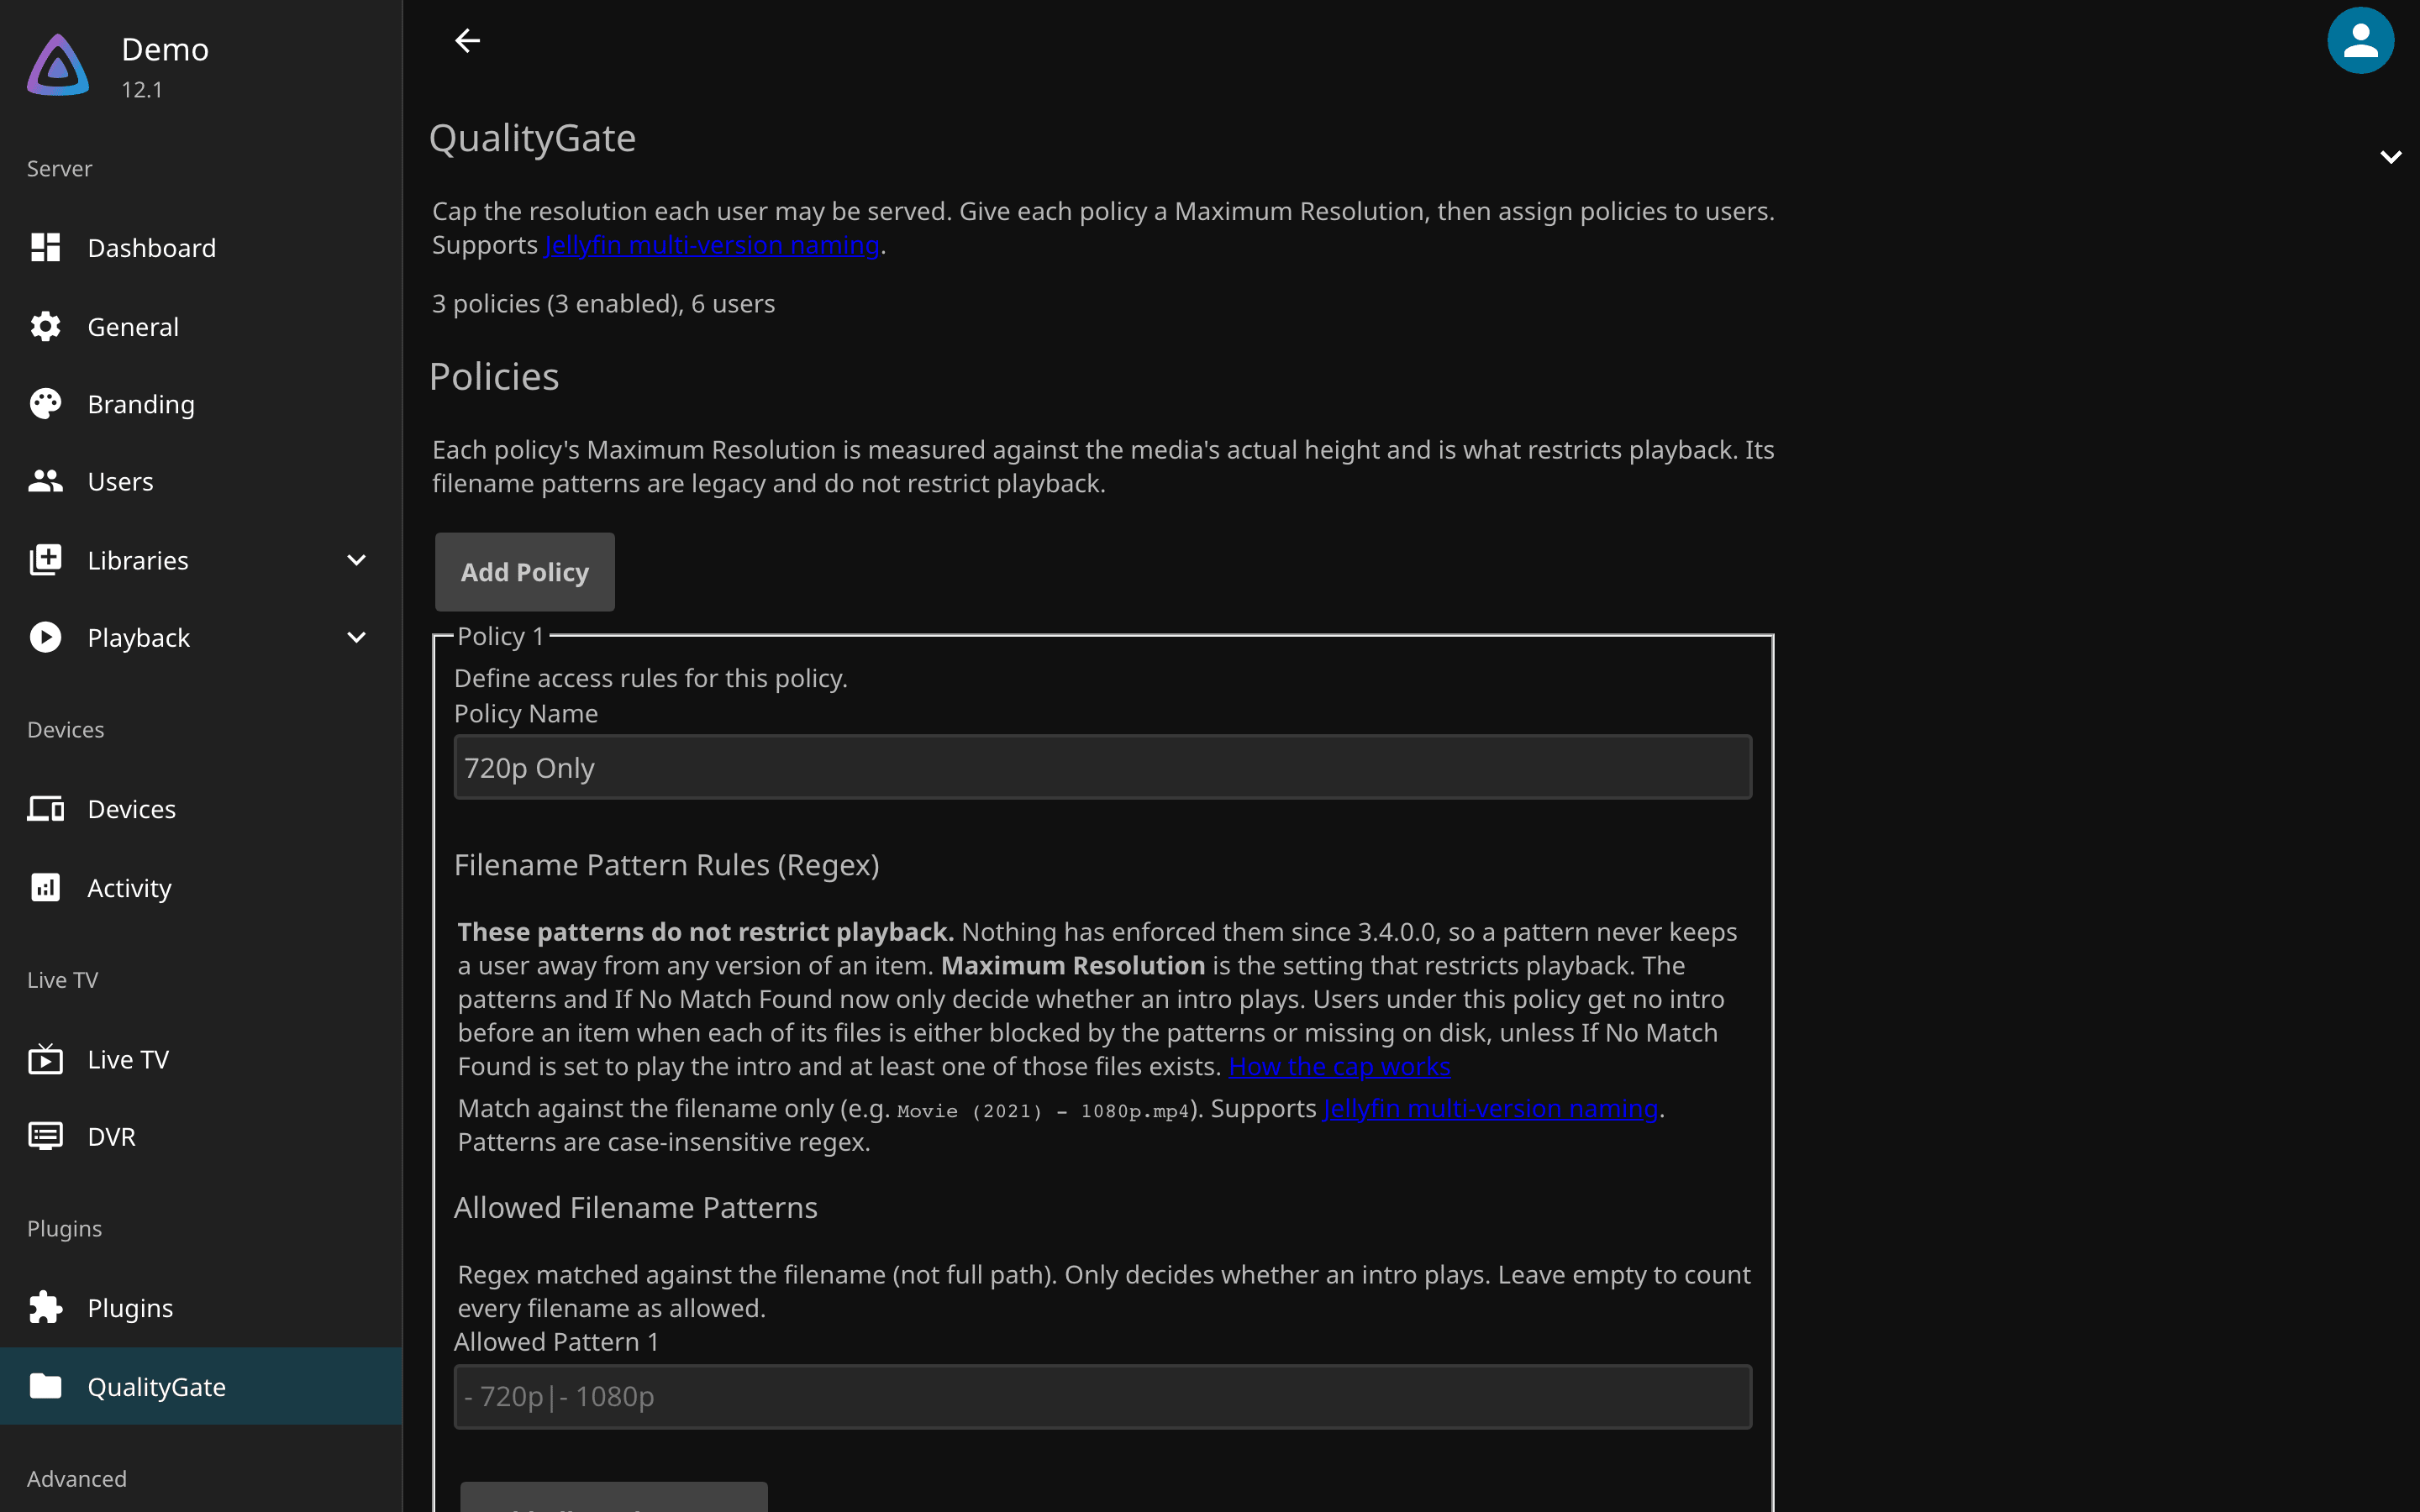Image resolution: width=2420 pixels, height=1512 pixels.
Task: Select Users in the sidebar
Action: pos(201,481)
